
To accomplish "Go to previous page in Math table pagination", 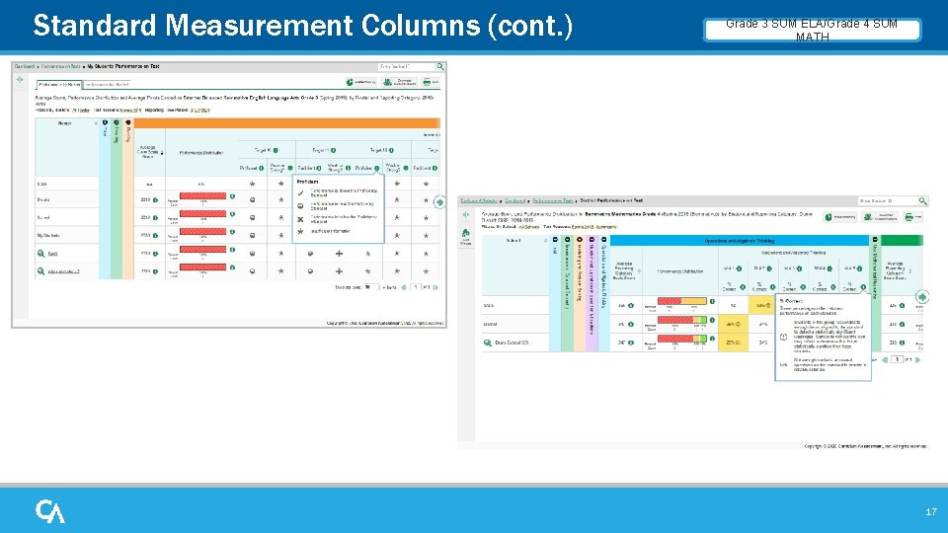I will tap(885, 359).
